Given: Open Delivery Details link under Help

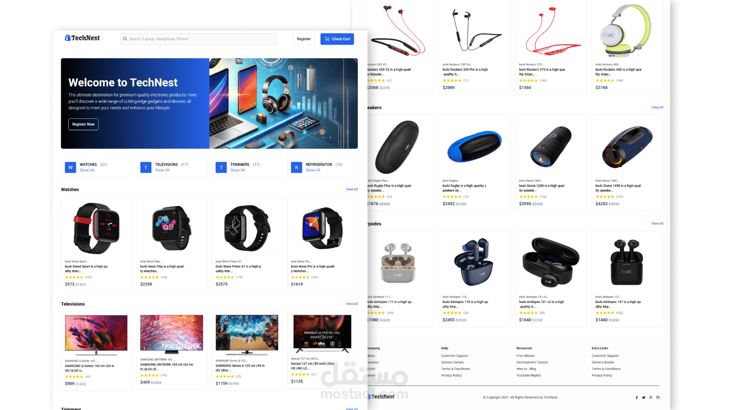Looking at the screenshot, I should (452, 362).
